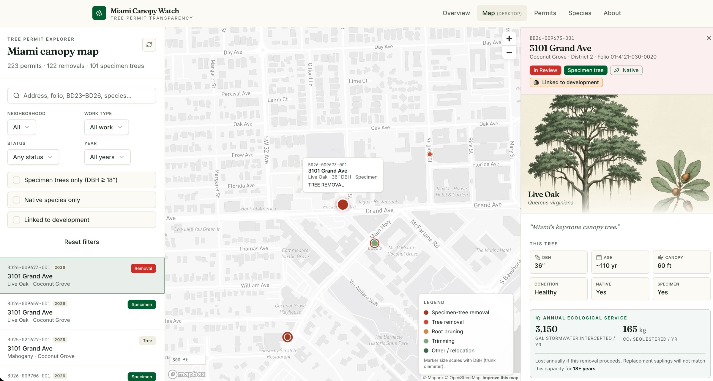Click the building icon in Linked to development badge

536,82
